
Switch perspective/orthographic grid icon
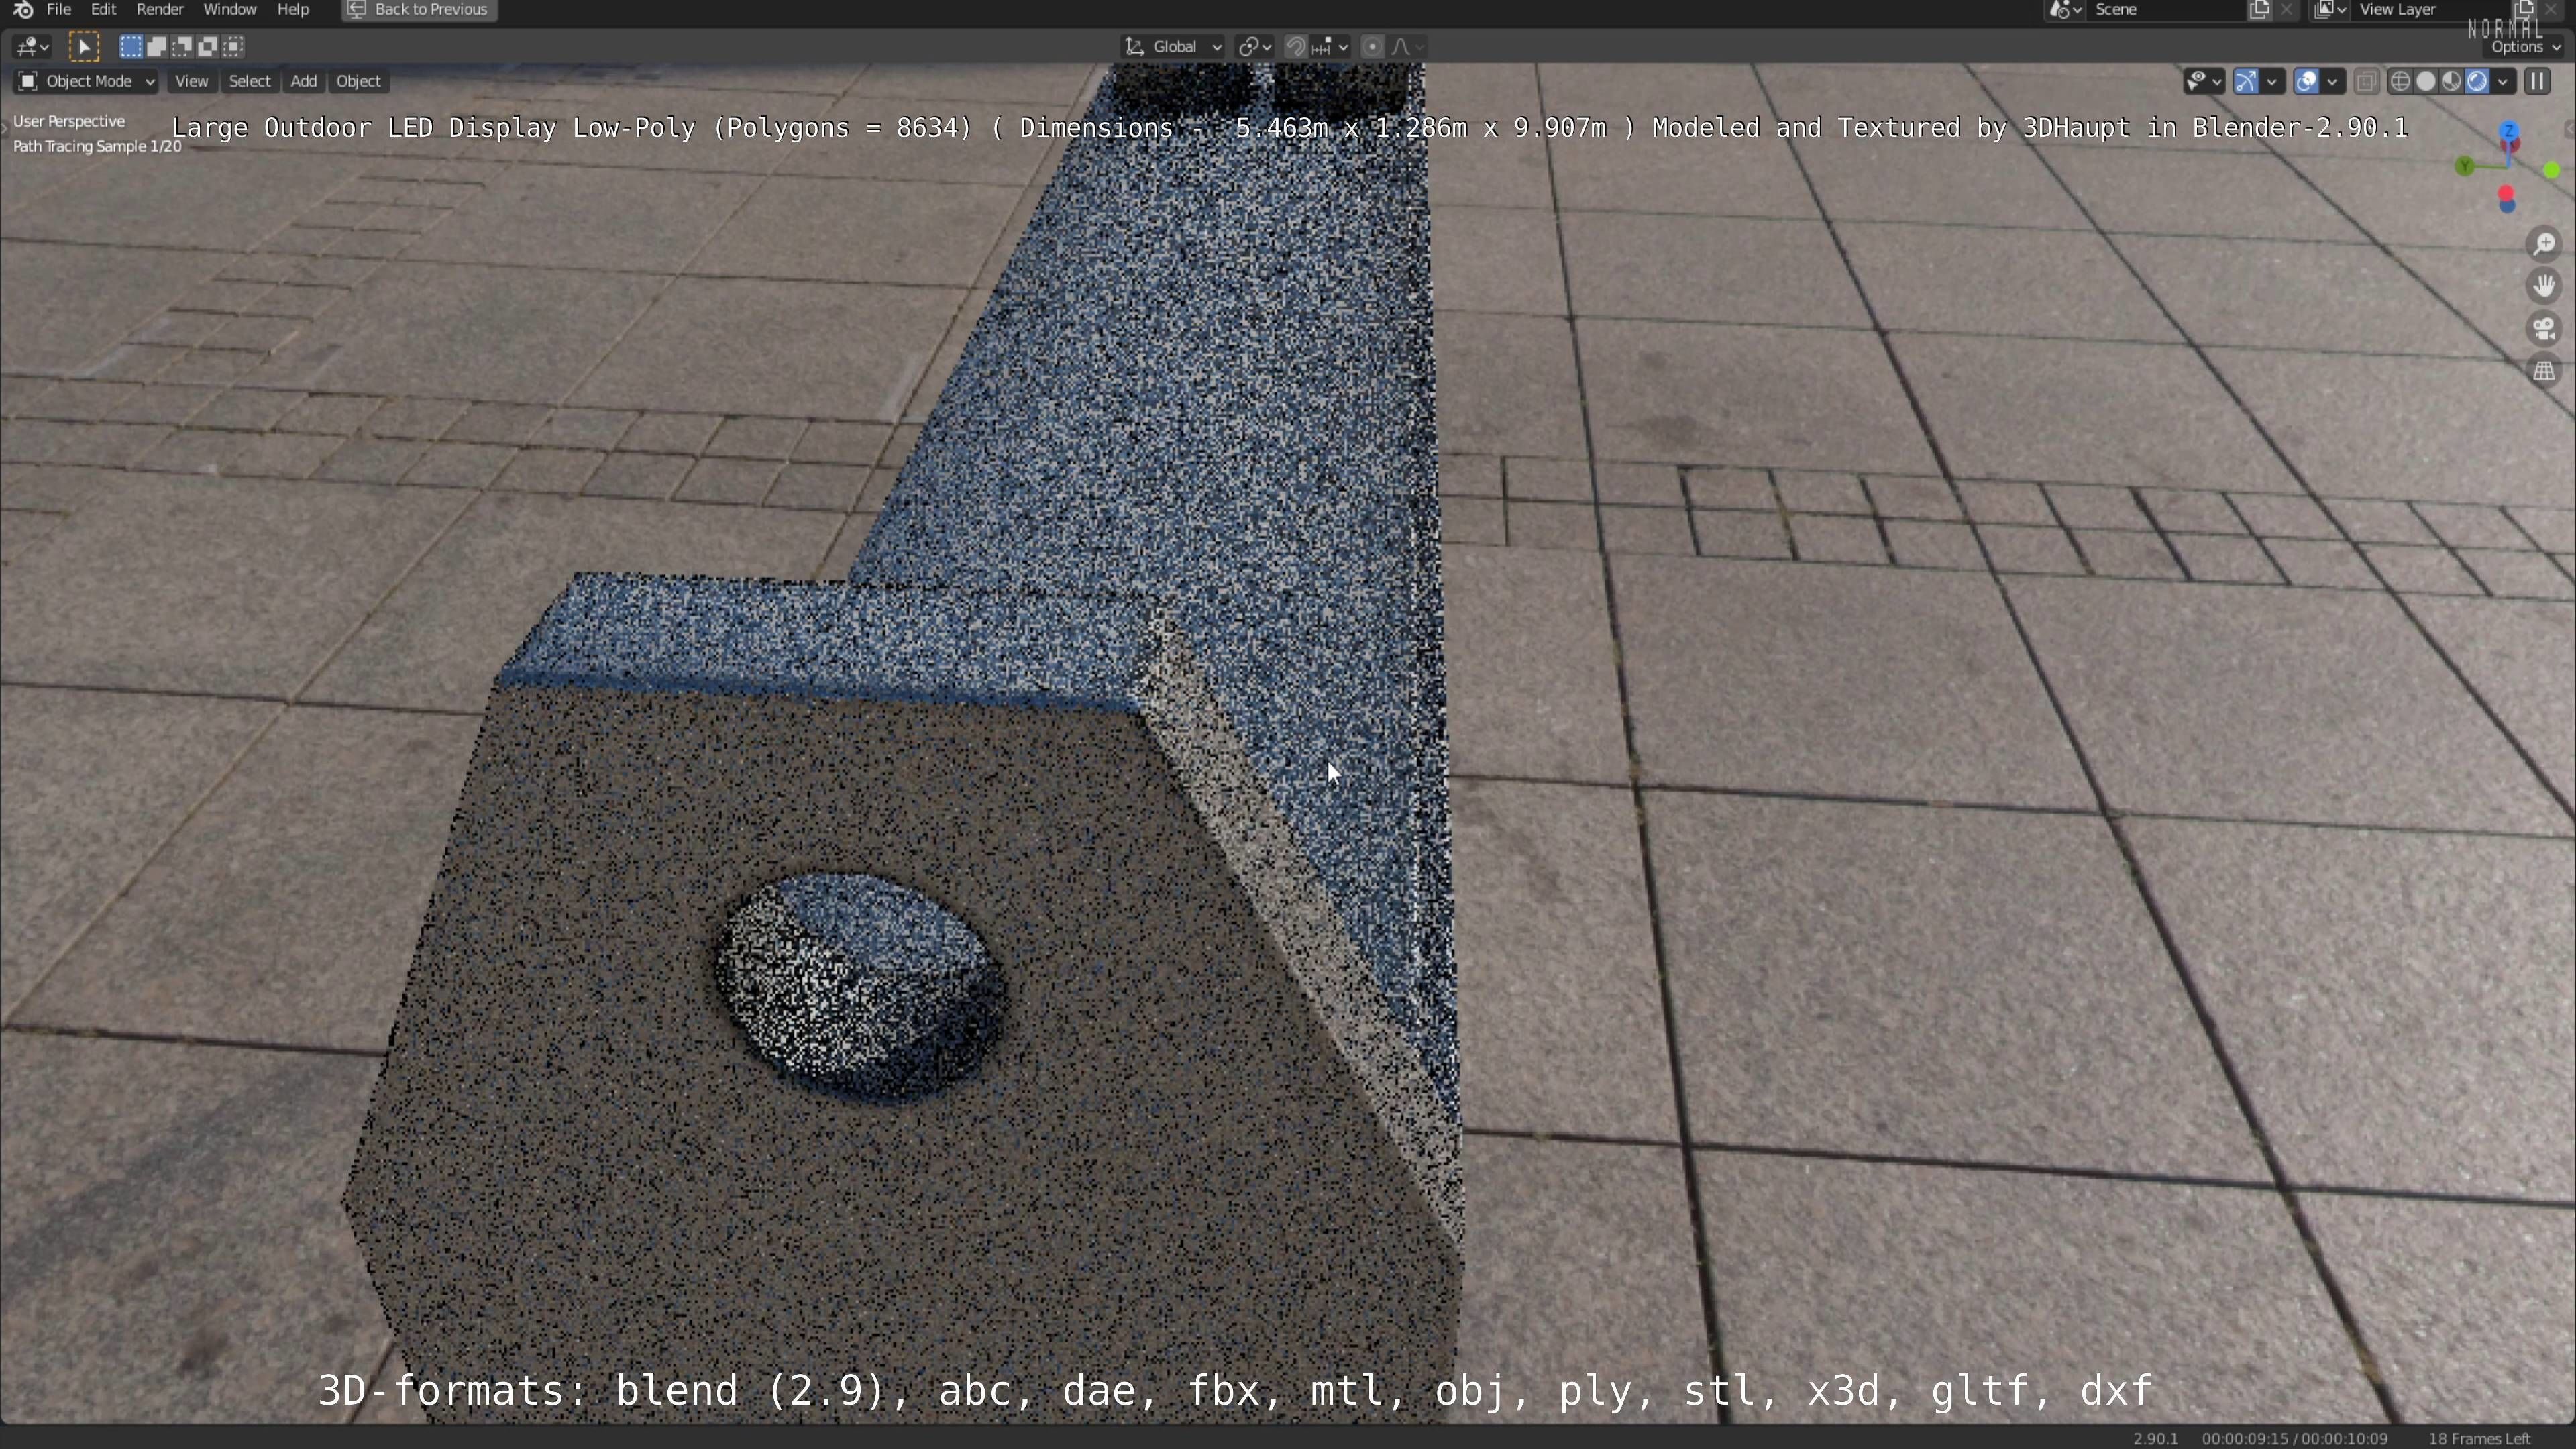[2545, 371]
